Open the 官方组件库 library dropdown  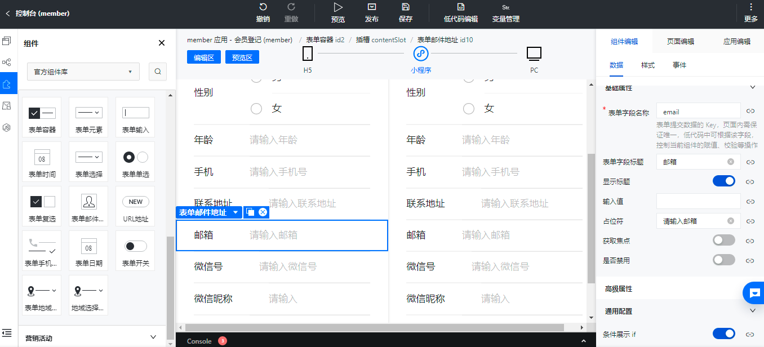click(x=83, y=72)
